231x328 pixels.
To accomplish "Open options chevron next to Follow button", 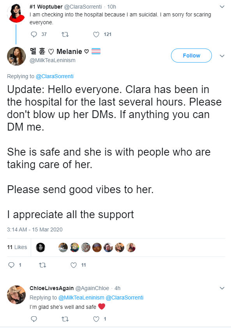I will point(222,56).
